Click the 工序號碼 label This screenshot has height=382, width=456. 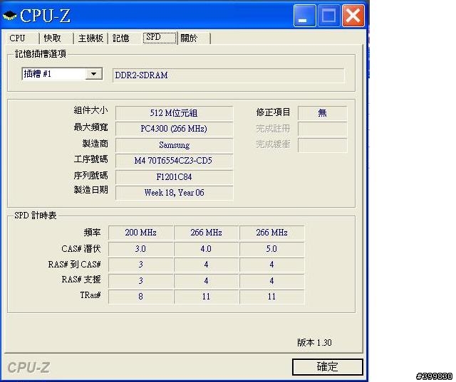[90, 159]
